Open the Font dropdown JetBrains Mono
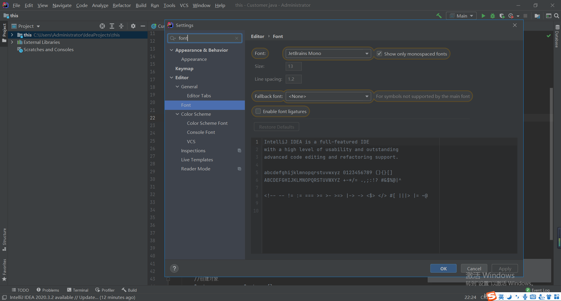 click(328, 53)
